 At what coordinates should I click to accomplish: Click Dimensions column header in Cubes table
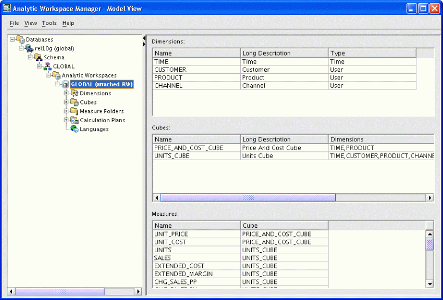click(382, 139)
